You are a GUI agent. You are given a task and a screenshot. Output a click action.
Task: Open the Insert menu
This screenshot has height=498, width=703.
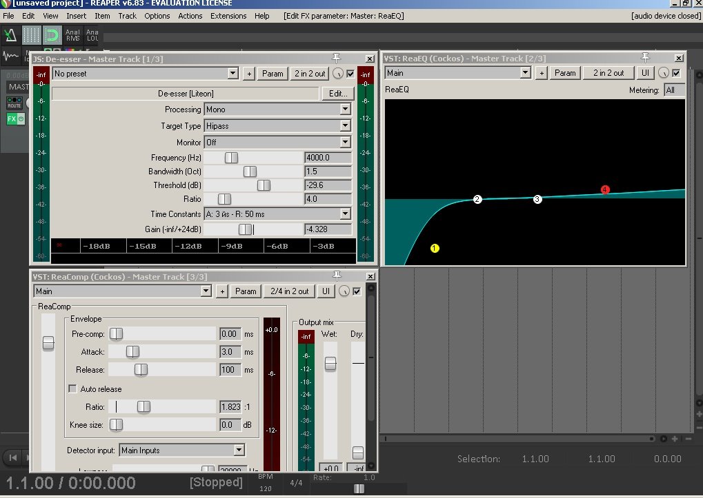click(x=76, y=16)
